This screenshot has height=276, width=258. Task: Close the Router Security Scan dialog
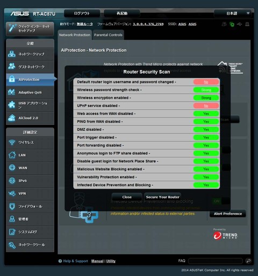pos(127,197)
